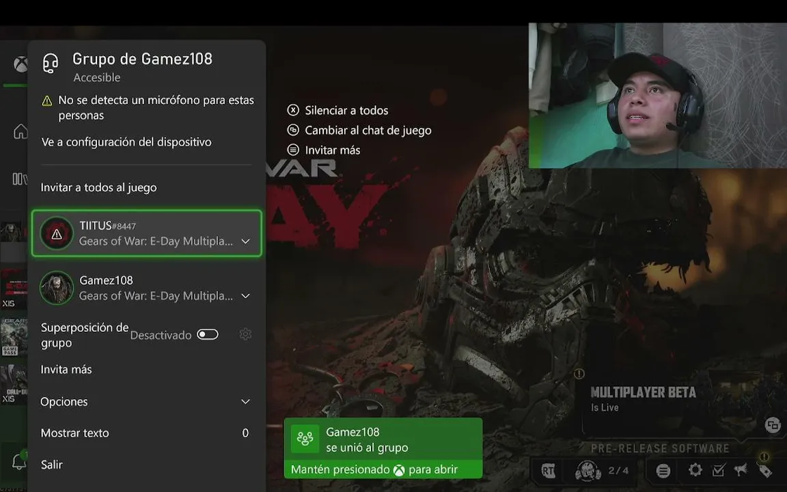Viewport: 787px width, 492px height.
Task: Go to Ve a configuración del dispositivo
Action: 126,142
